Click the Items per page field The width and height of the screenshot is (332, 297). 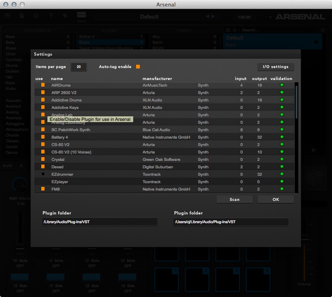point(78,67)
